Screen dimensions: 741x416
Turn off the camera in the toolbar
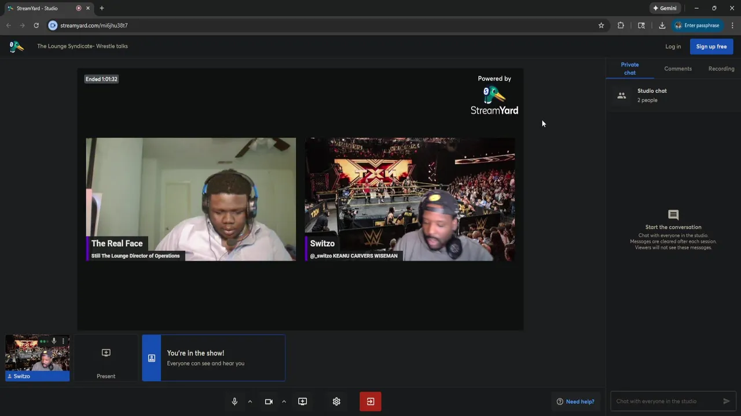269,402
